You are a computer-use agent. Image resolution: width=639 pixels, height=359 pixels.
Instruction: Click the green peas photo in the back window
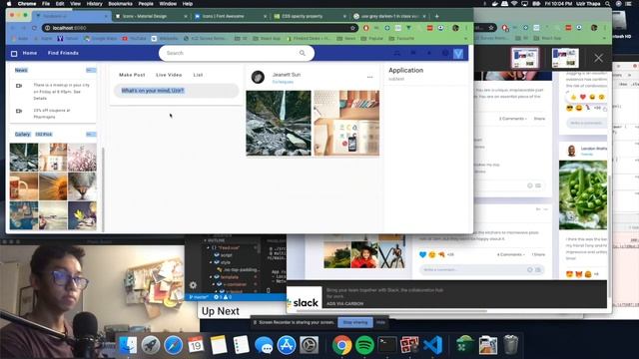click(x=583, y=195)
